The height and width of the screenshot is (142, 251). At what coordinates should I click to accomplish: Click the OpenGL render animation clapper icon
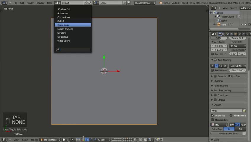pyautogui.click(x=161, y=140)
